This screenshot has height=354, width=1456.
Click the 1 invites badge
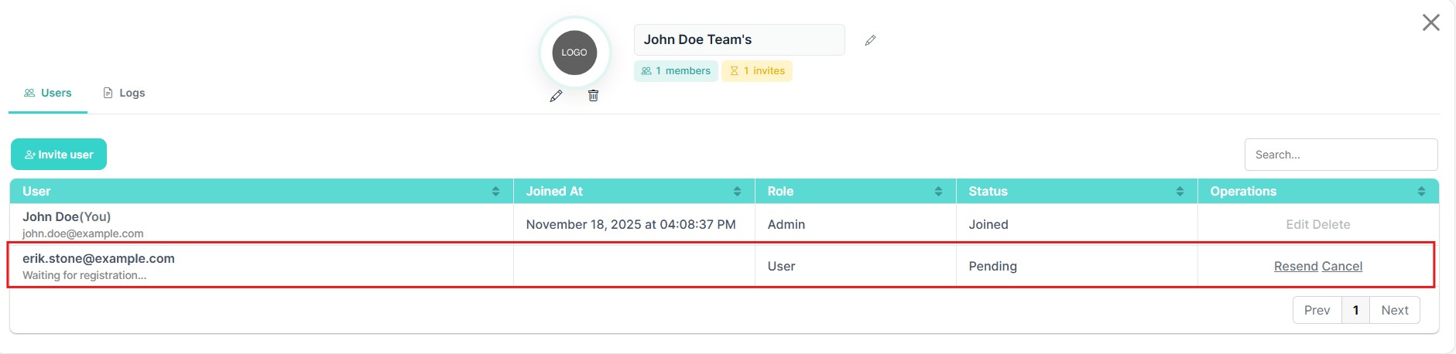(757, 71)
